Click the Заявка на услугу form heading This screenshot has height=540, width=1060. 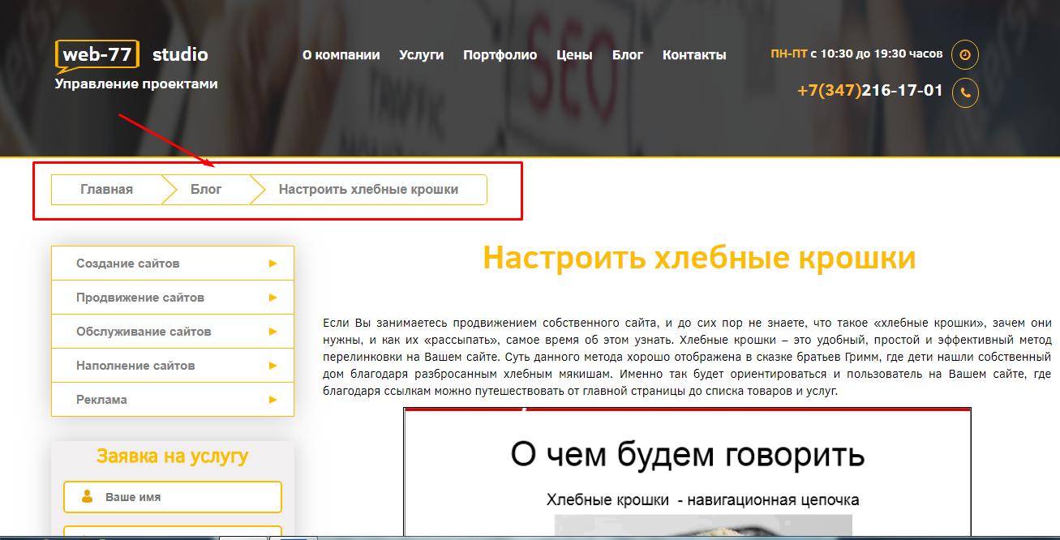click(x=173, y=456)
